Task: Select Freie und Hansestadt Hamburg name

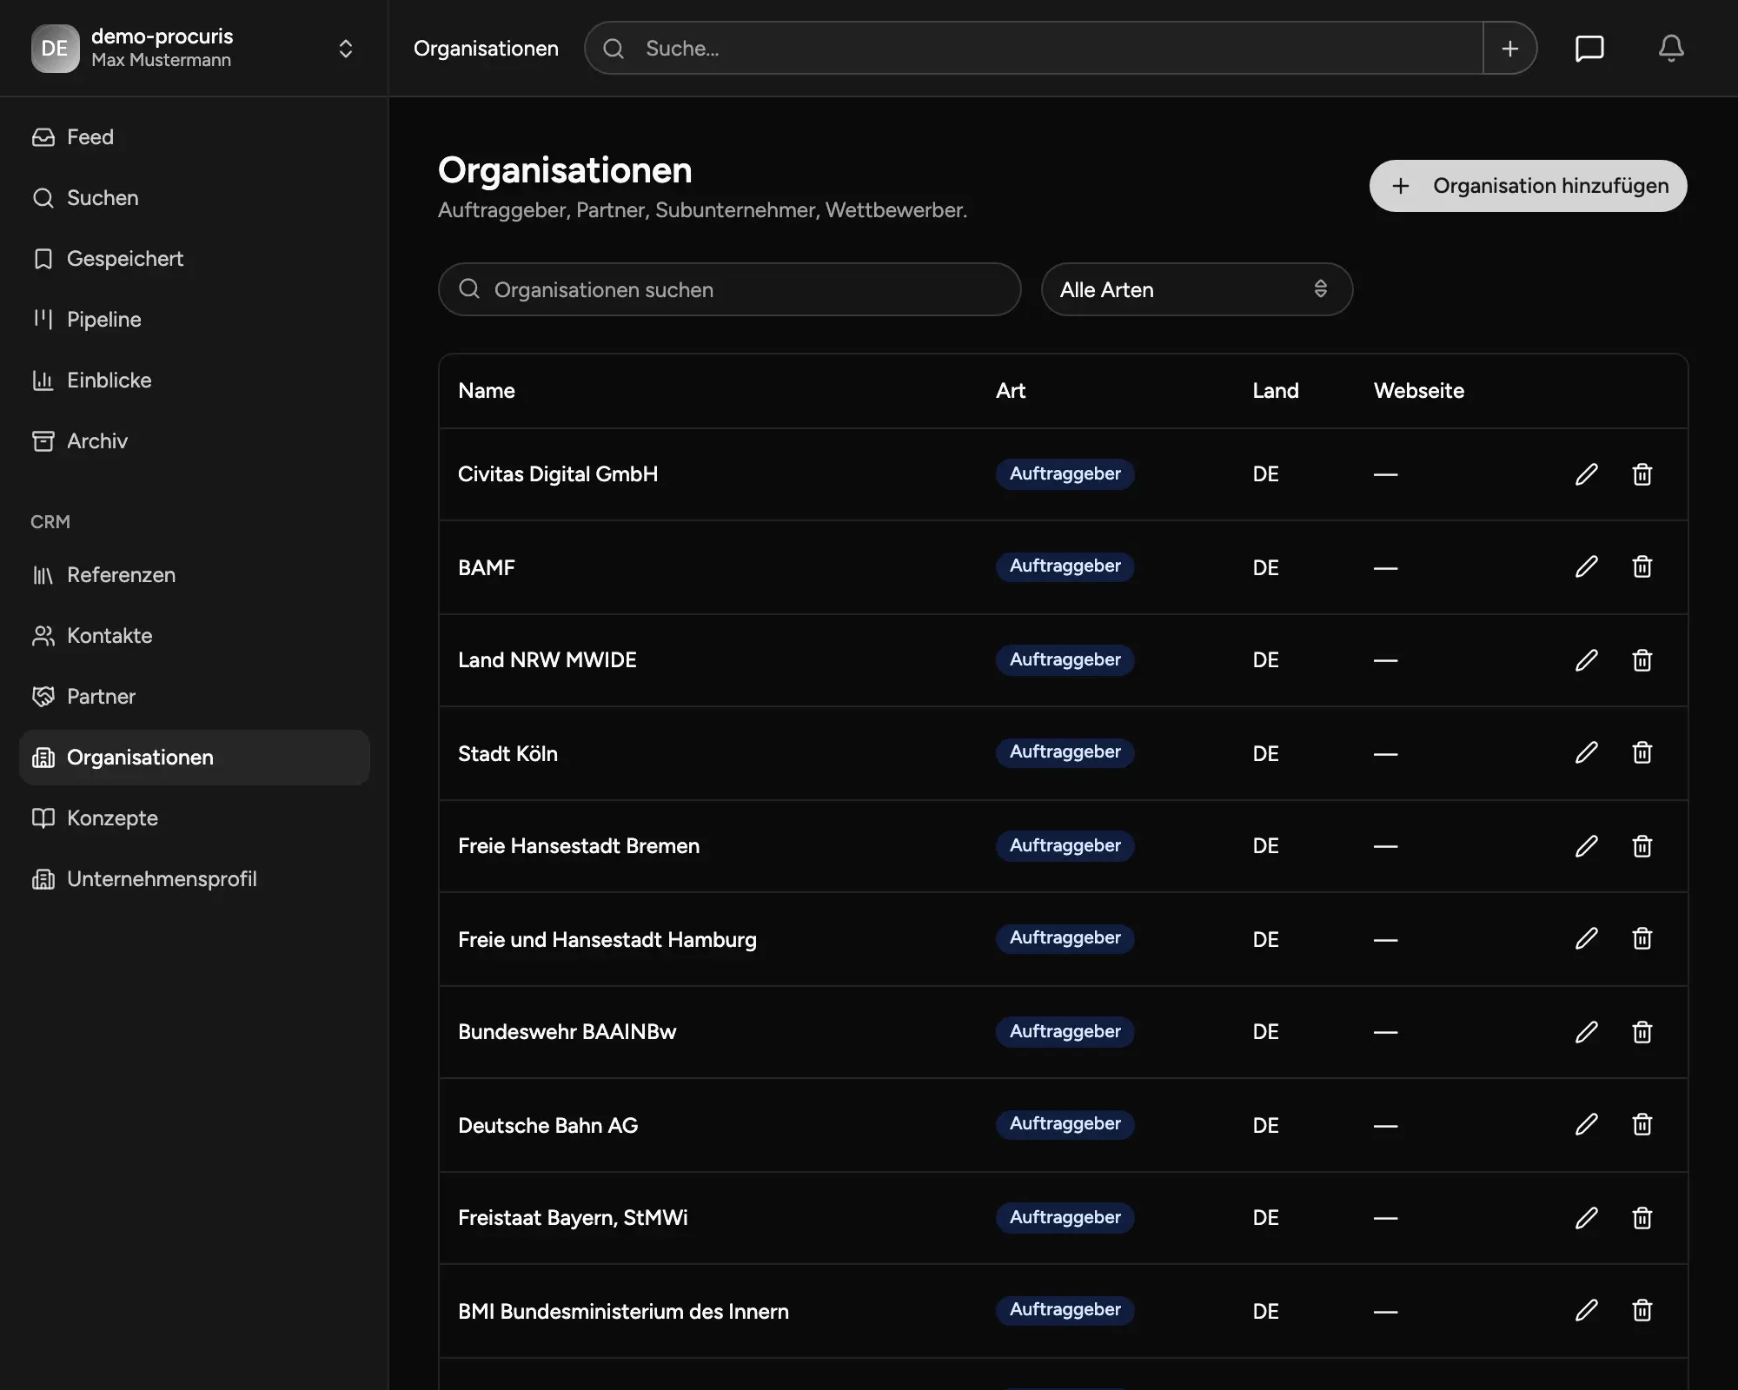Action: (607, 939)
